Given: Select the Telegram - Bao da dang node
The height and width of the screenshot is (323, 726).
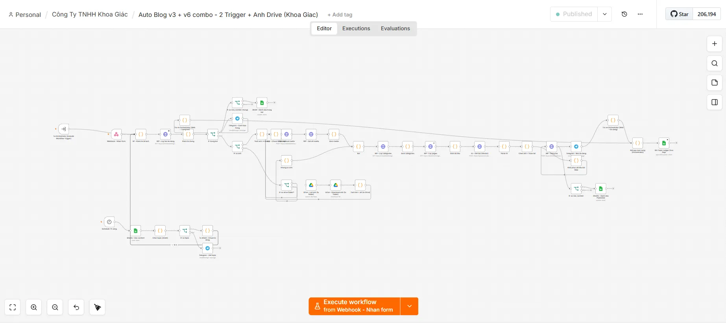Looking at the screenshot, I should [576, 147].
